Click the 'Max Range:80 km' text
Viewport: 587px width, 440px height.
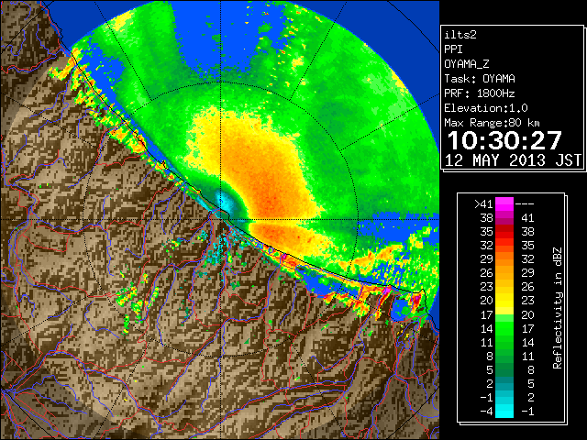click(492, 123)
